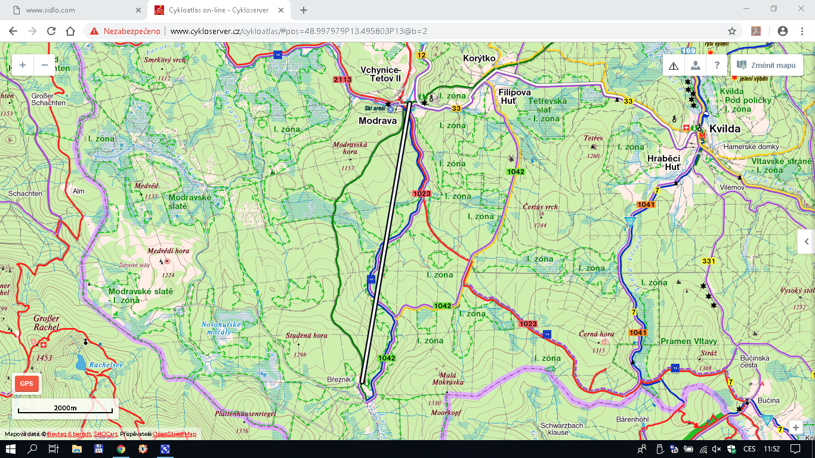Bookmark this page with the star icon
Image resolution: width=815 pixels, height=458 pixels.
tap(731, 31)
